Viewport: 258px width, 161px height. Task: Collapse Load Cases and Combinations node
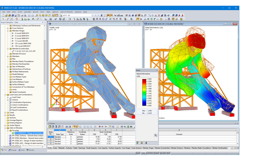point(5,95)
